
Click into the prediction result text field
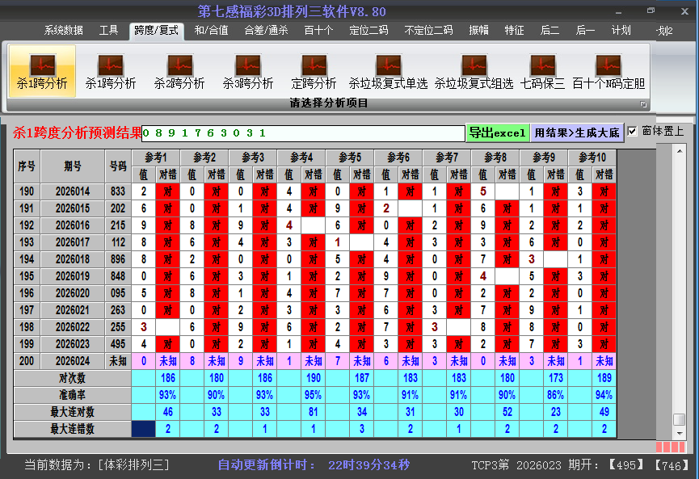point(303,132)
